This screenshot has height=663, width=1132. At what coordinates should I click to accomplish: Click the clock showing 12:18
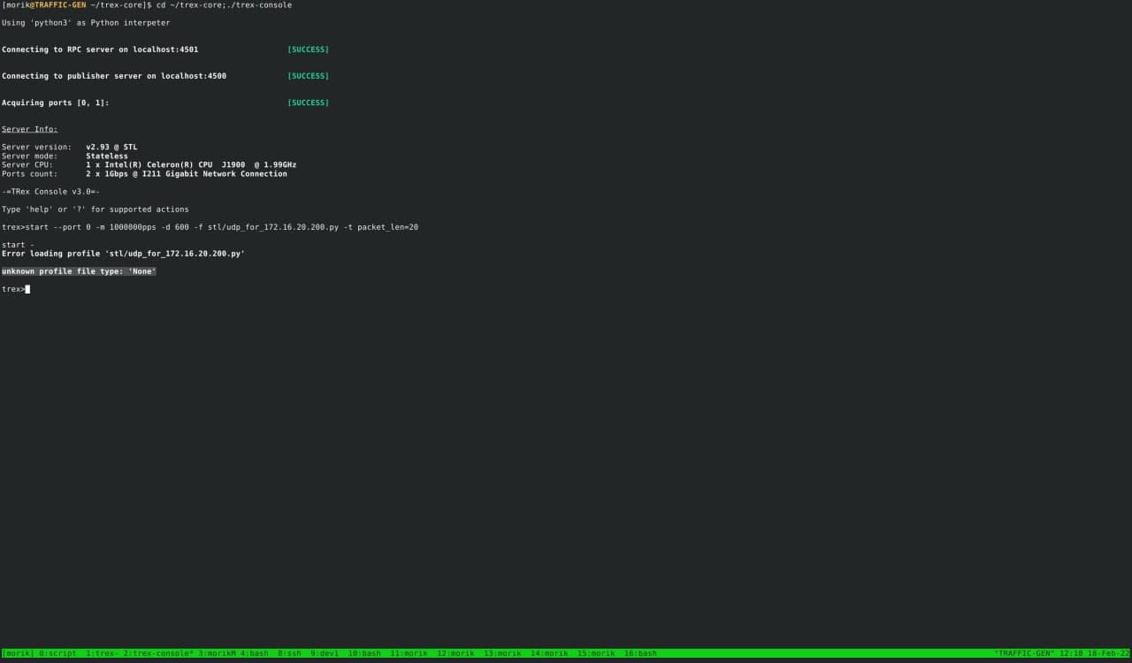point(1072,653)
